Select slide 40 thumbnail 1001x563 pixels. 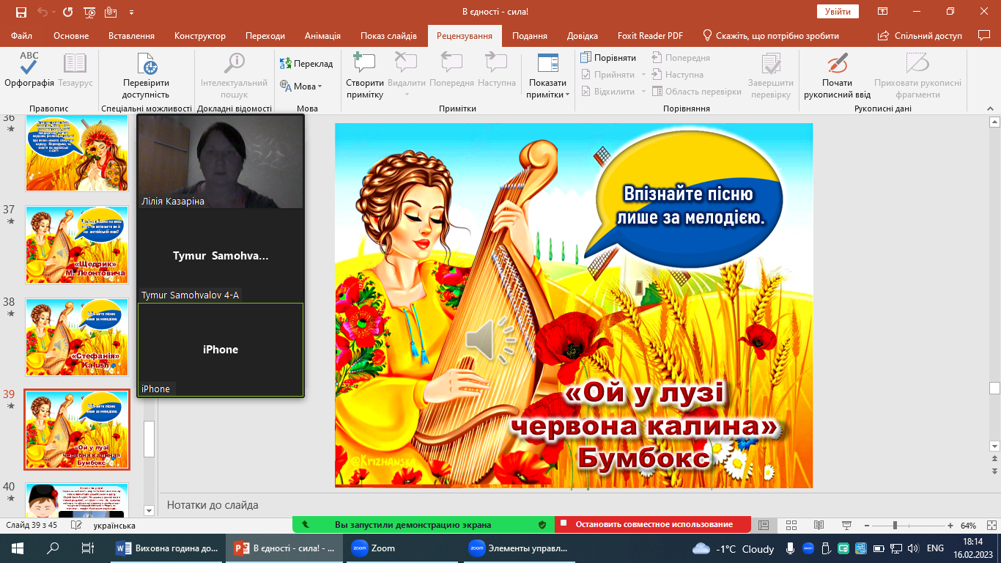77,498
